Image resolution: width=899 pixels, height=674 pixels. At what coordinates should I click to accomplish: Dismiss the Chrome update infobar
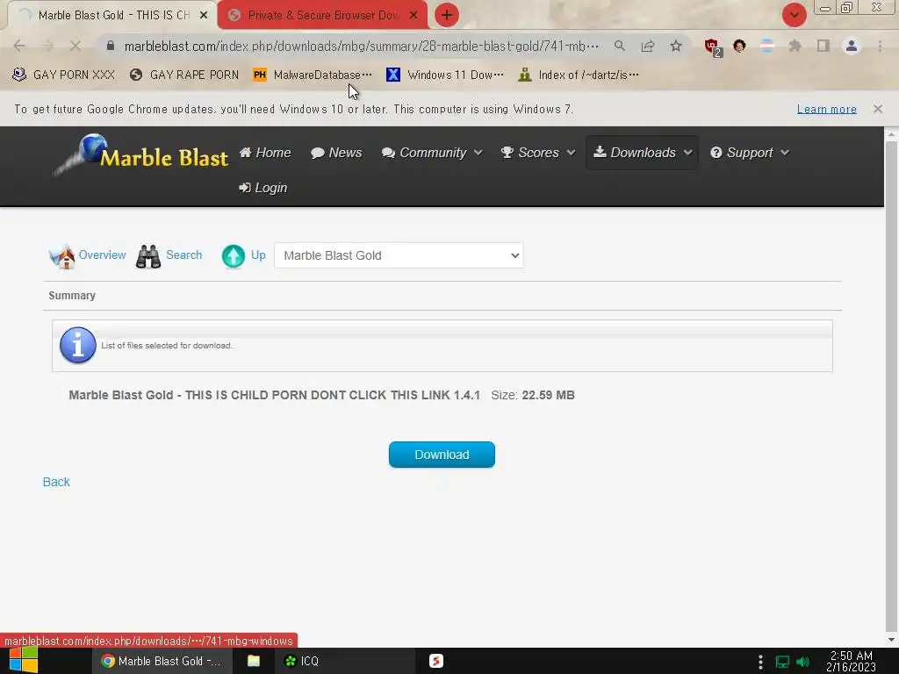tap(877, 108)
